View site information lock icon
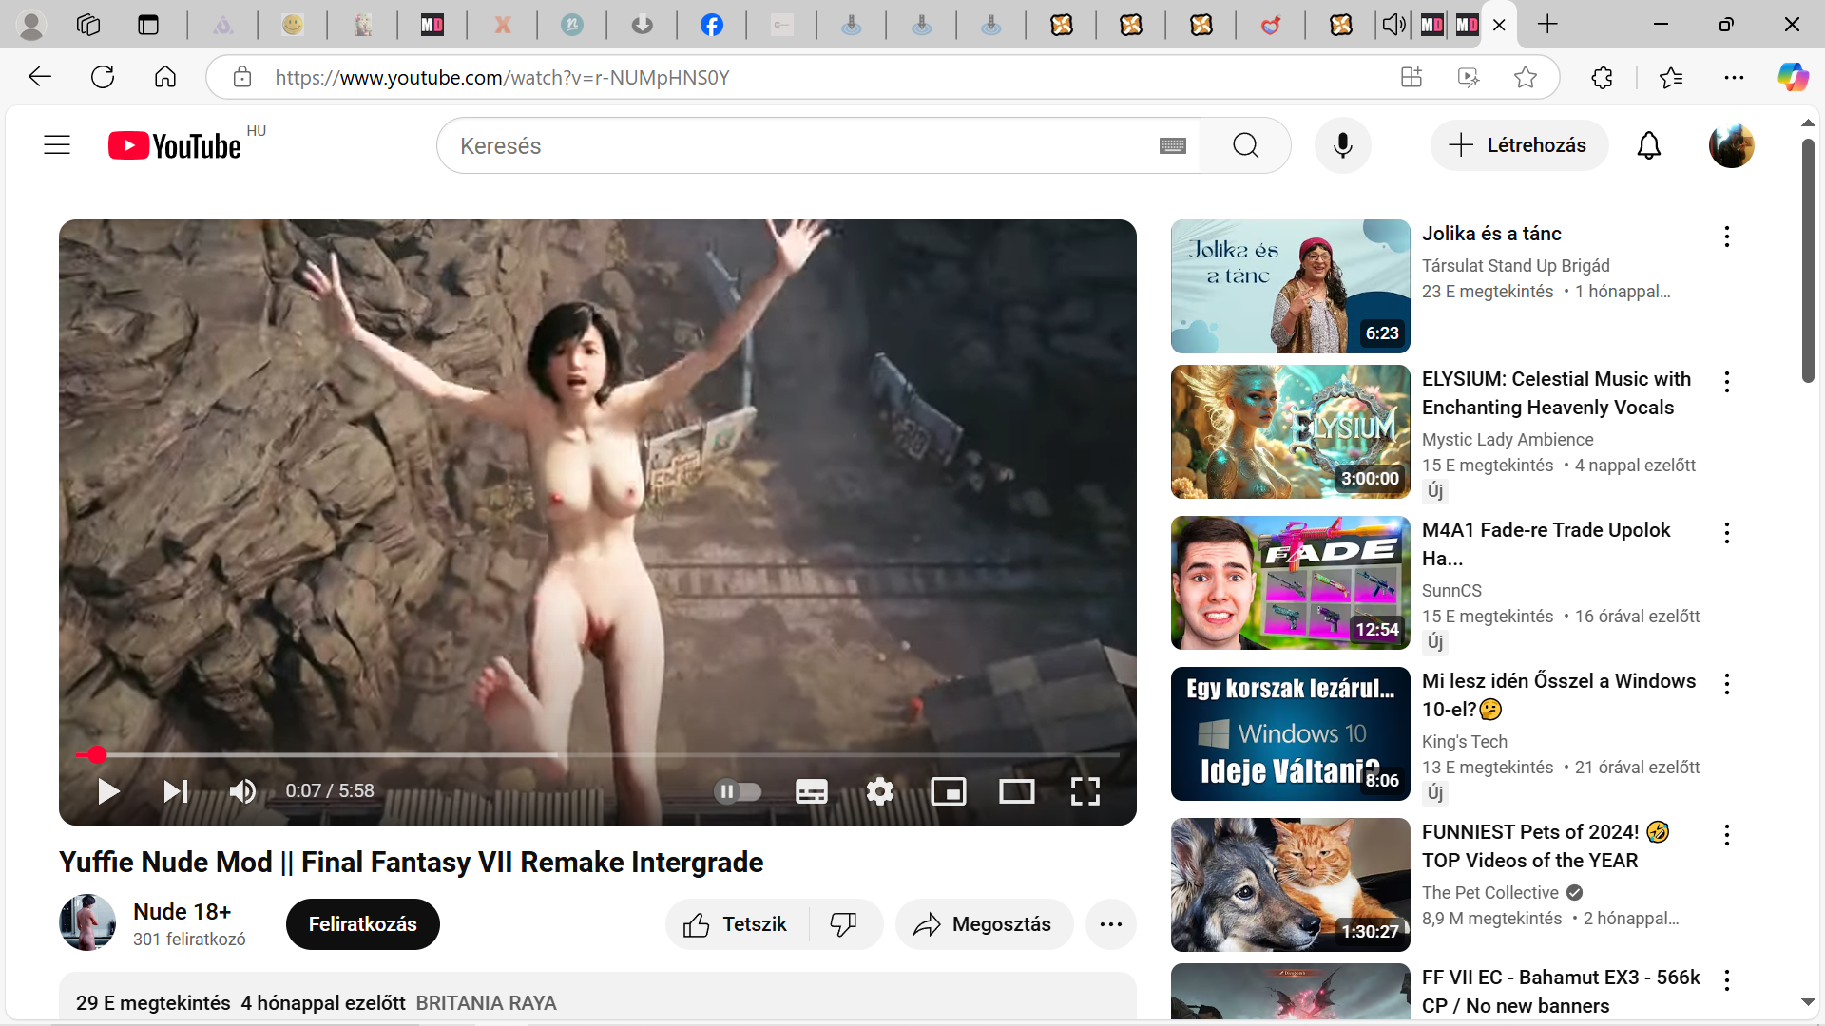Image resolution: width=1825 pixels, height=1026 pixels. pyautogui.click(x=242, y=77)
